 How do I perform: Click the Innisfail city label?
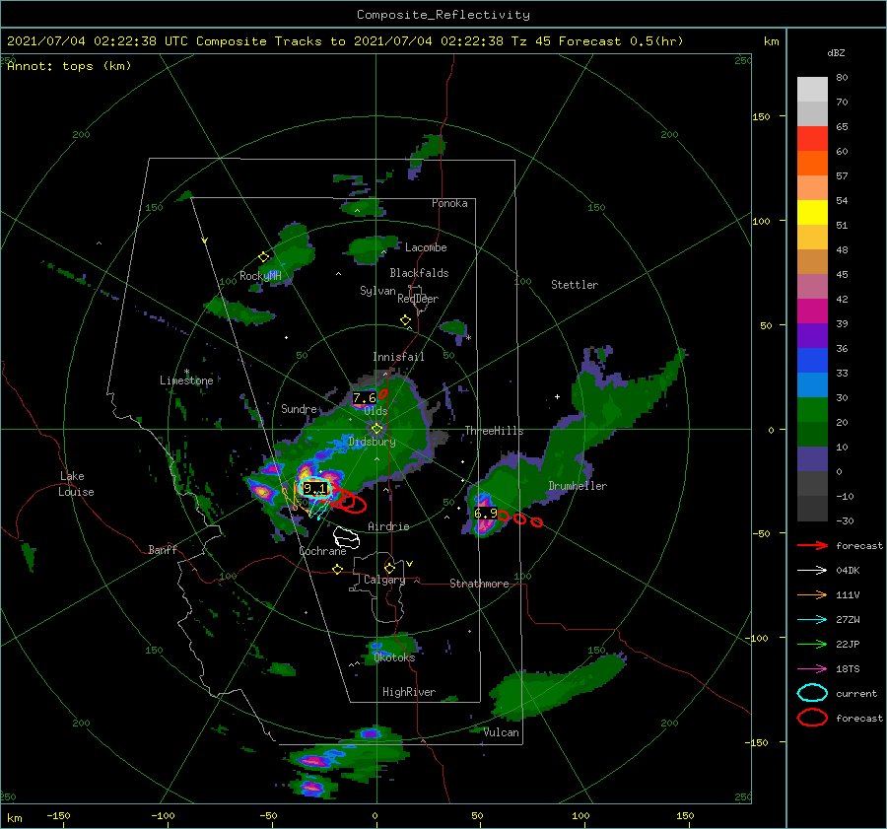(x=398, y=357)
